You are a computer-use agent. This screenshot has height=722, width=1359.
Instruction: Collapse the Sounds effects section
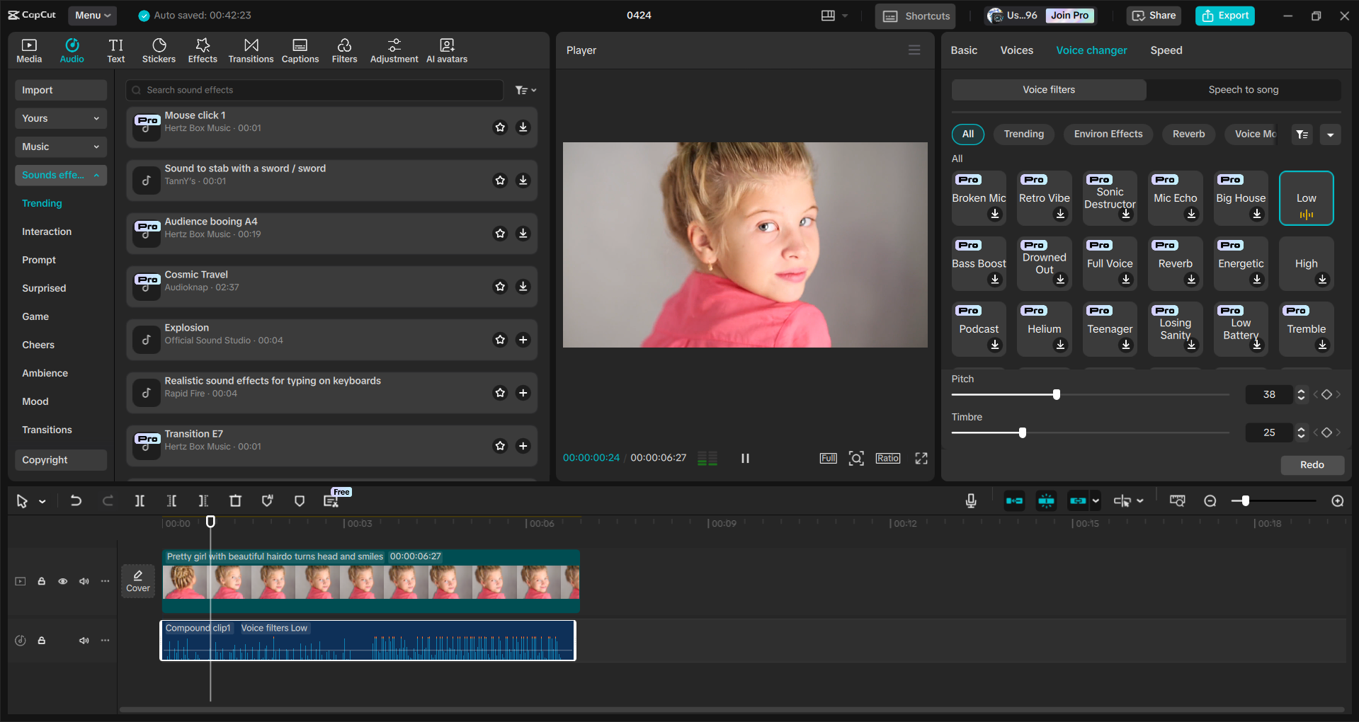(96, 175)
